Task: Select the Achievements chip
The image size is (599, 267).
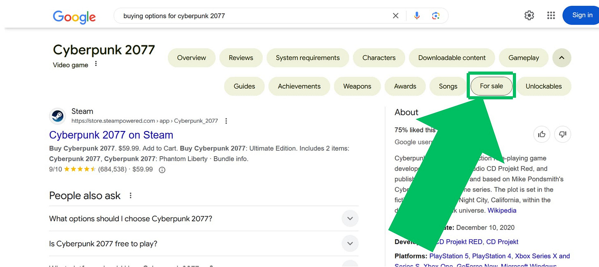Action: pyautogui.click(x=299, y=86)
